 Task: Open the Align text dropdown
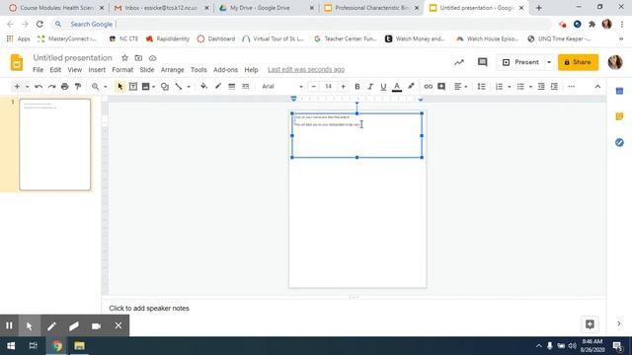[x=461, y=87]
